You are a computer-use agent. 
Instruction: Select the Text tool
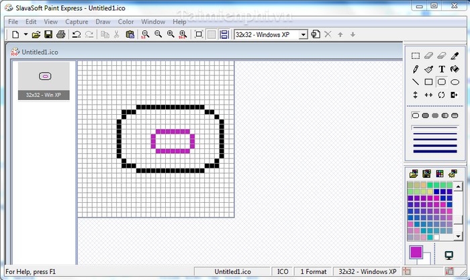(x=442, y=69)
